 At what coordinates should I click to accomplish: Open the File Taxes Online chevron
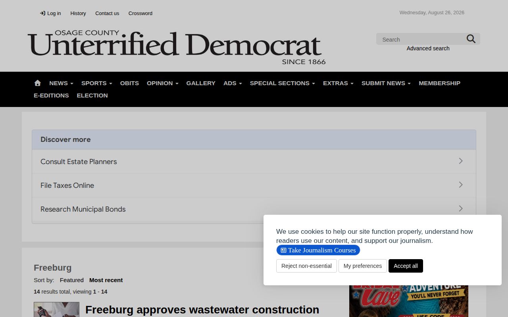click(x=461, y=185)
